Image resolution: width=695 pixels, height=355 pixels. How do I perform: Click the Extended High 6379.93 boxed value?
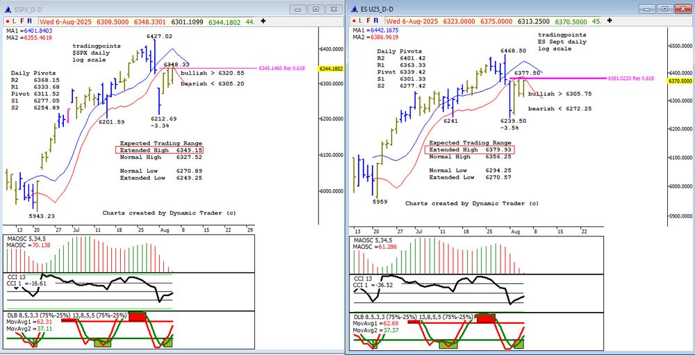(x=471, y=150)
